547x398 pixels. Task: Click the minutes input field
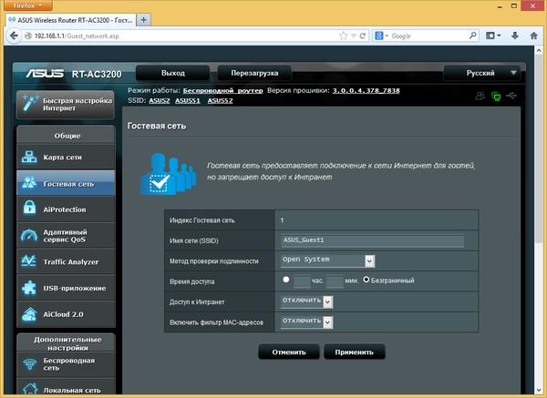pyautogui.click(x=335, y=281)
